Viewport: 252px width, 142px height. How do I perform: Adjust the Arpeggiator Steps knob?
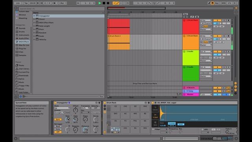[85, 120]
